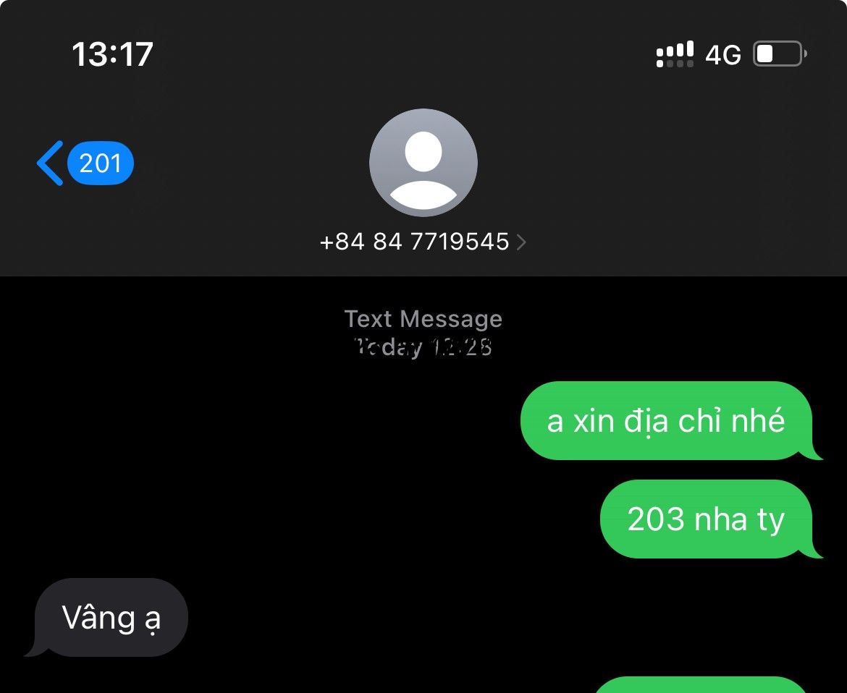Tap the white person silhouette in avatar
The height and width of the screenshot is (693, 847).
click(x=423, y=170)
